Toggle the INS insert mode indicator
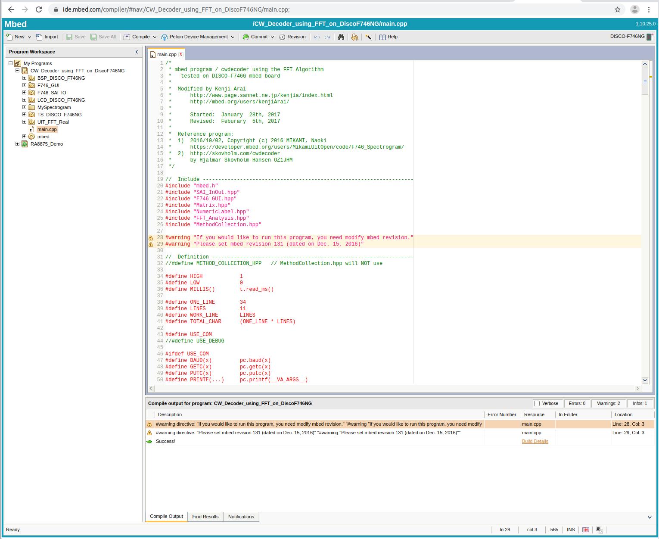 [571, 530]
